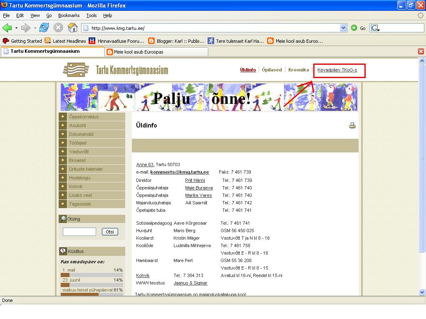
Task: Open the Kroonika top navigation link
Action: [299, 70]
